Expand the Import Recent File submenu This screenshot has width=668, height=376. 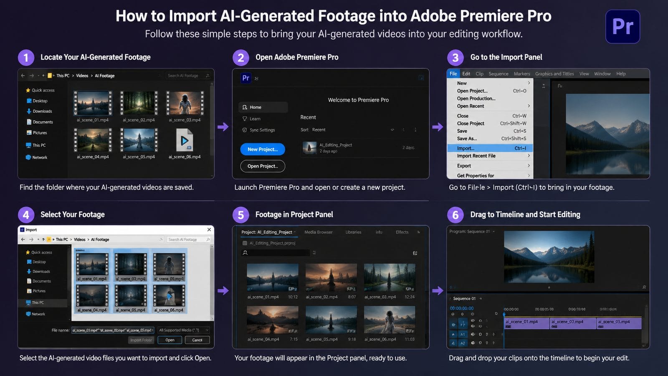(529, 156)
